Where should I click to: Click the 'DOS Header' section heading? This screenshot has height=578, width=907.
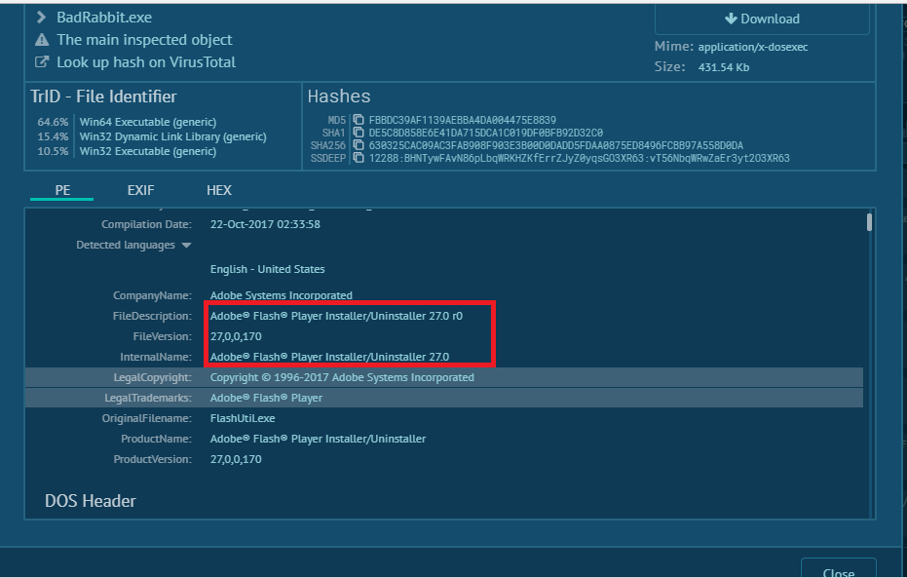coord(91,501)
